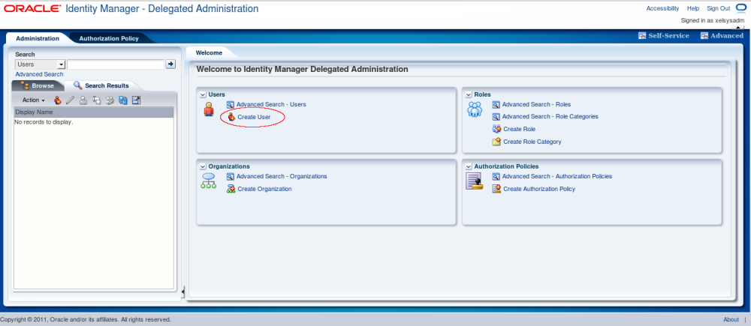
Task: Click the Create Organization link
Action: pyautogui.click(x=264, y=189)
